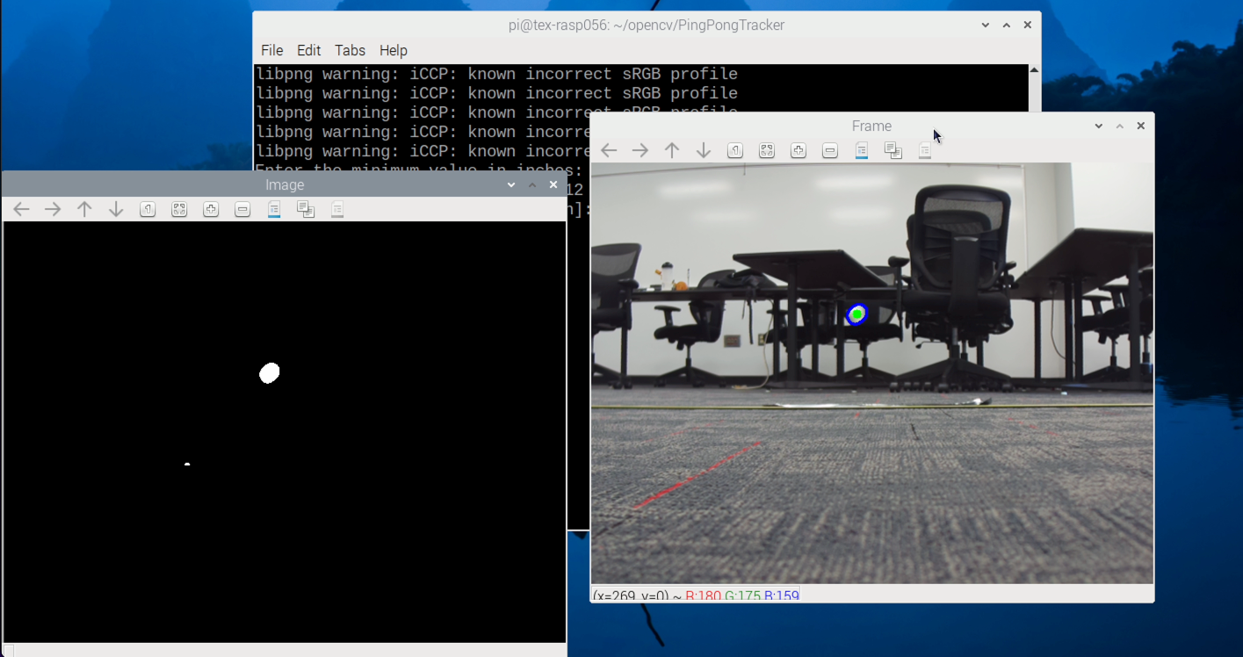1243x657 pixels.
Task: Minimize the Image window
Action: pos(511,184)
